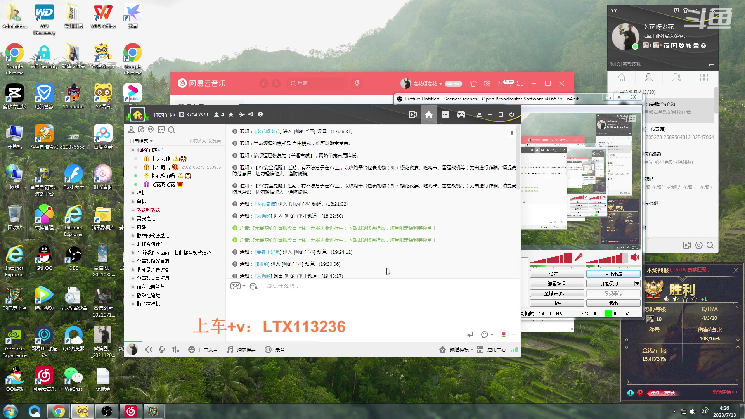745x419 pixels.
Task: Open channel report shield icon
Action: click(x=260, y=114)
